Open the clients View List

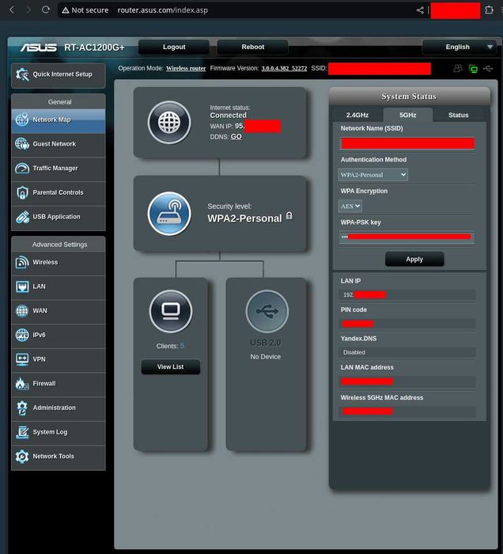pos(171,367)
